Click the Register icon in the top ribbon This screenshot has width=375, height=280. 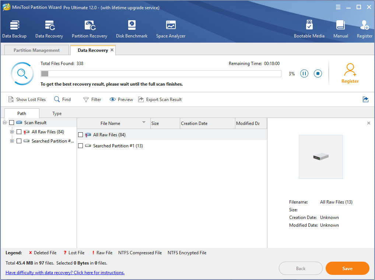coord(364,29)
